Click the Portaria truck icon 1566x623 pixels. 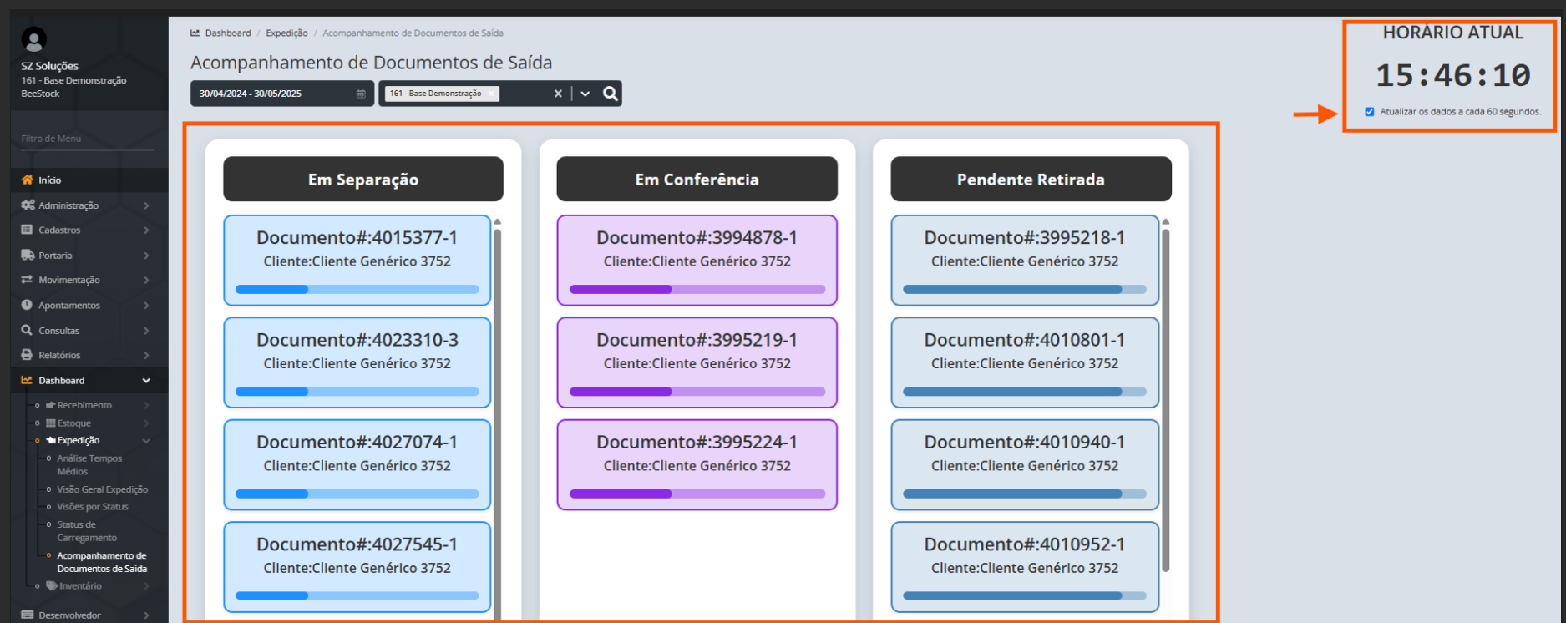pos(28,255)
